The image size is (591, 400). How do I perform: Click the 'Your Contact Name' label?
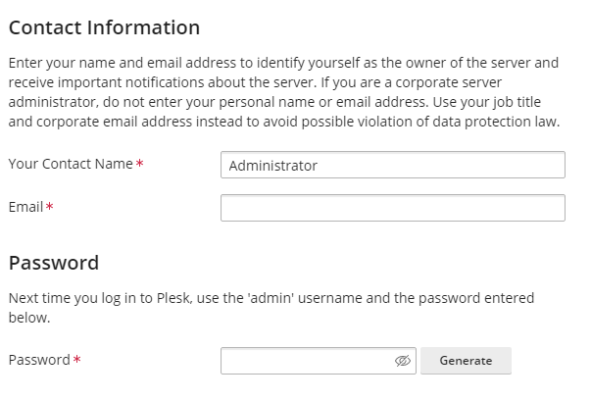71,164
